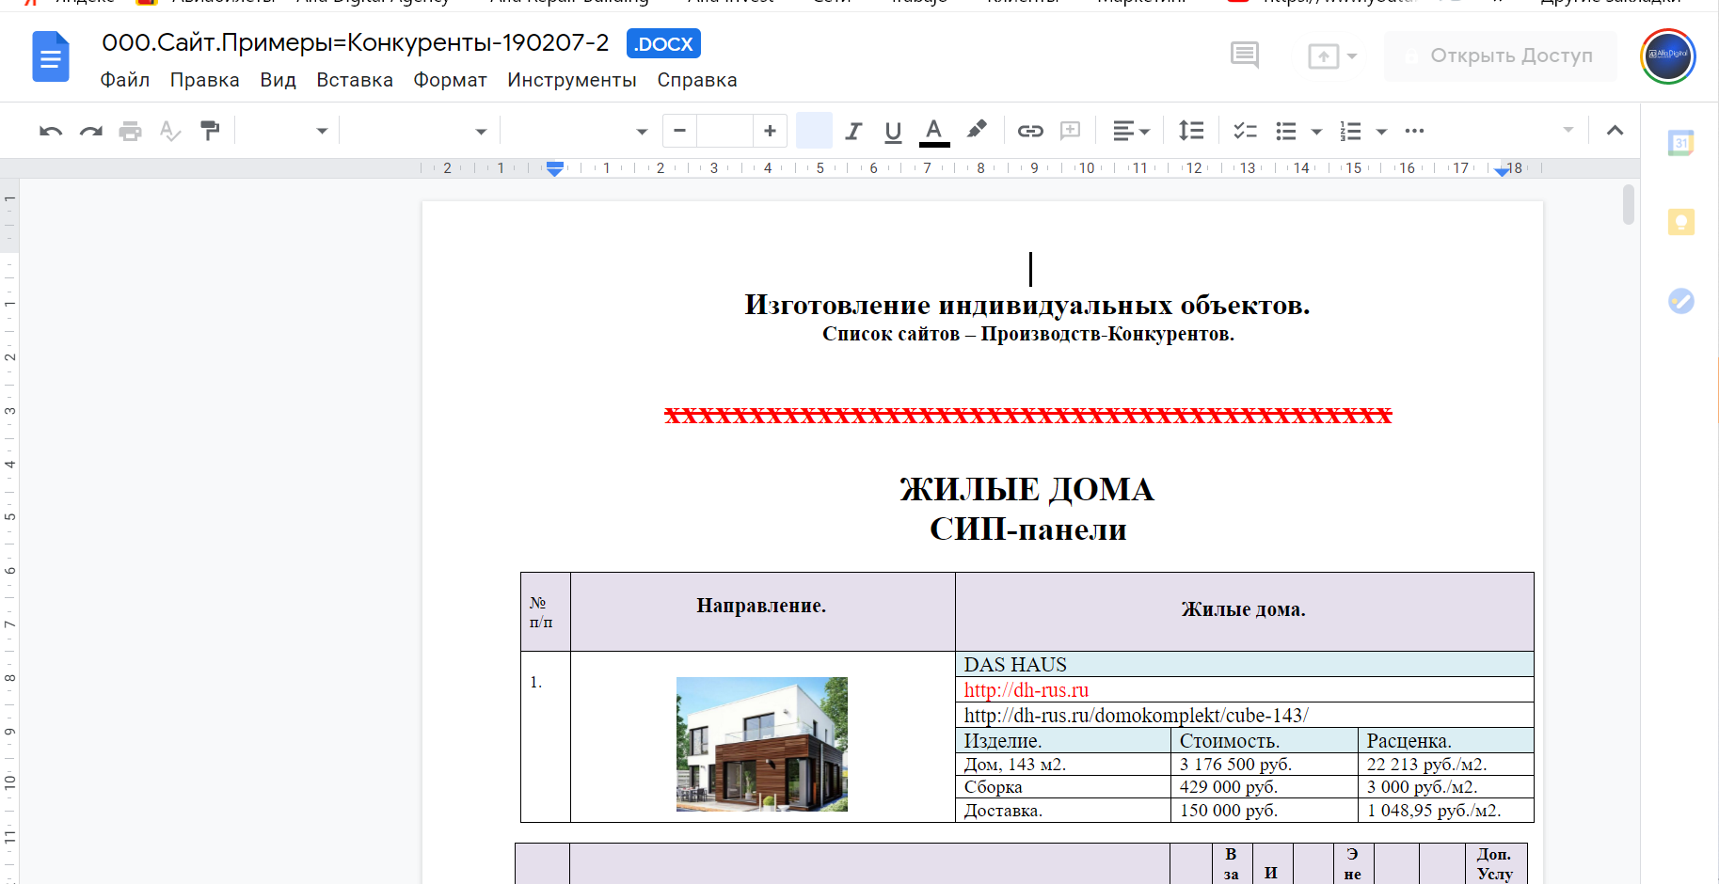Collapse the menus with chevron
Viewport: 1719px width, 884px height.
pos(1615,130)
